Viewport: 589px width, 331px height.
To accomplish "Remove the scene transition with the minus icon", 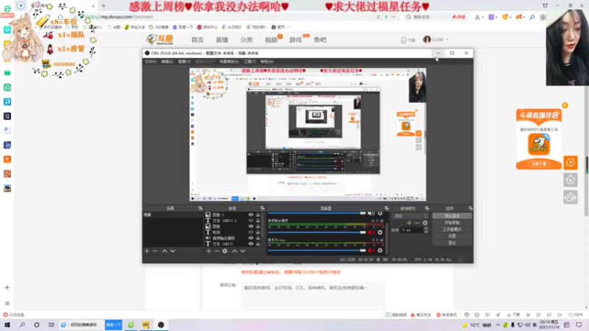I will click(x=417, y=223).
